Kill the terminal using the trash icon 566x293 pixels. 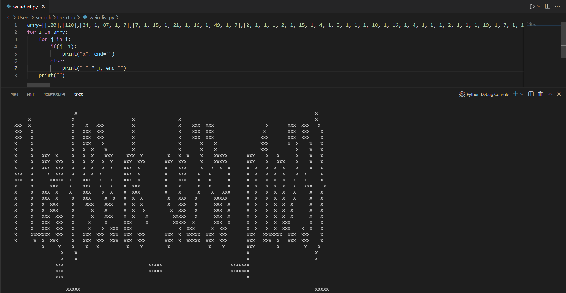[540, 94]
